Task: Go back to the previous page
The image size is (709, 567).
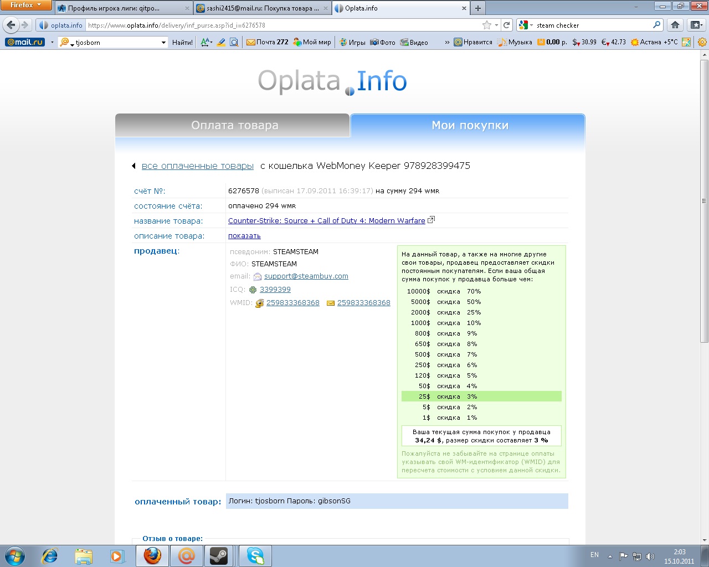Action: (11, 25)
